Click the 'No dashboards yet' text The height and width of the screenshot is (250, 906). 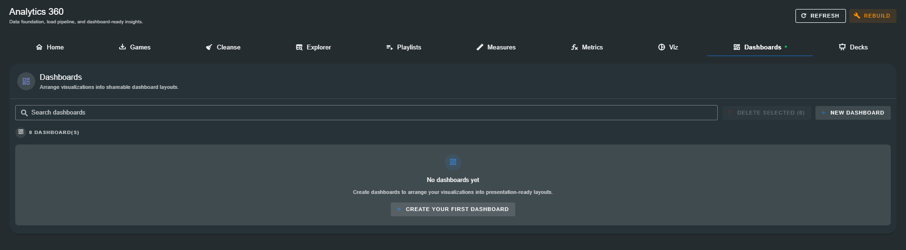[x=453, y=180]
